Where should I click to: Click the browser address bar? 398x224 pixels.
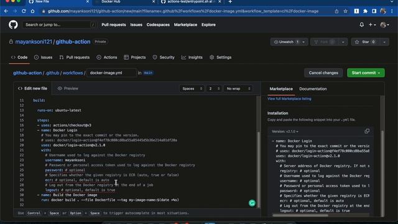(183, 11)
